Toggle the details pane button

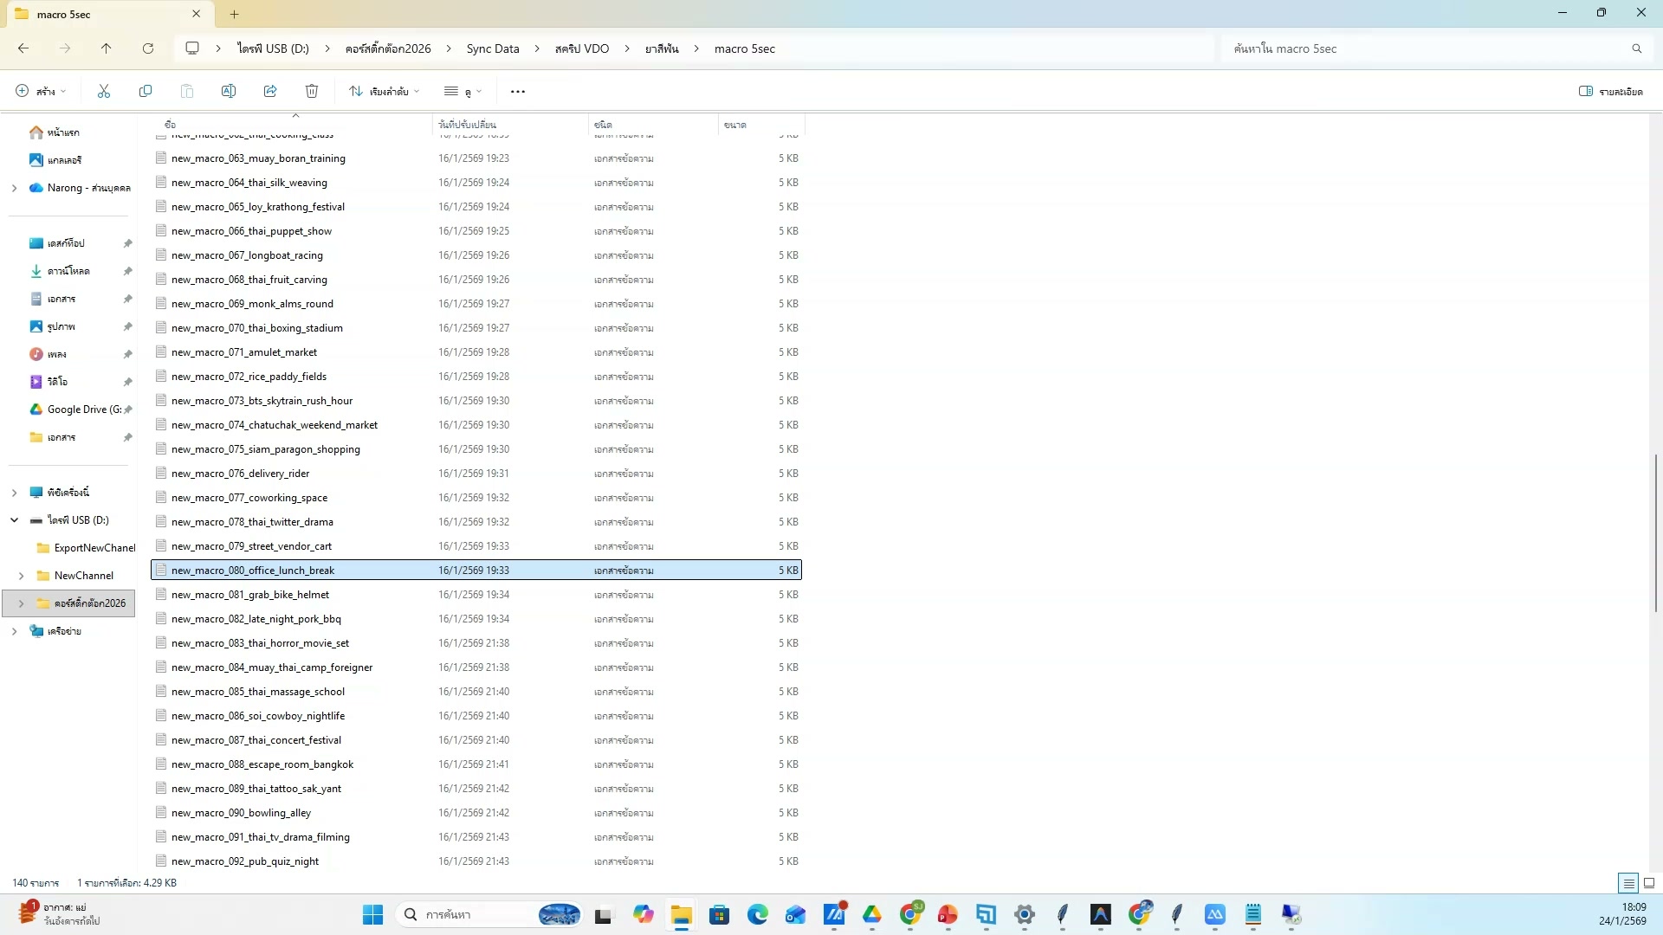(1611, 91)
